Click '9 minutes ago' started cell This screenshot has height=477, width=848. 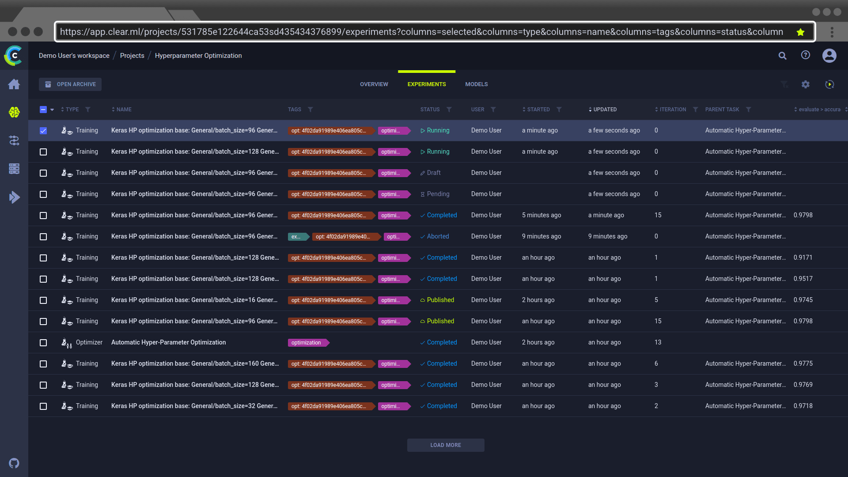[x=541, y=237]
